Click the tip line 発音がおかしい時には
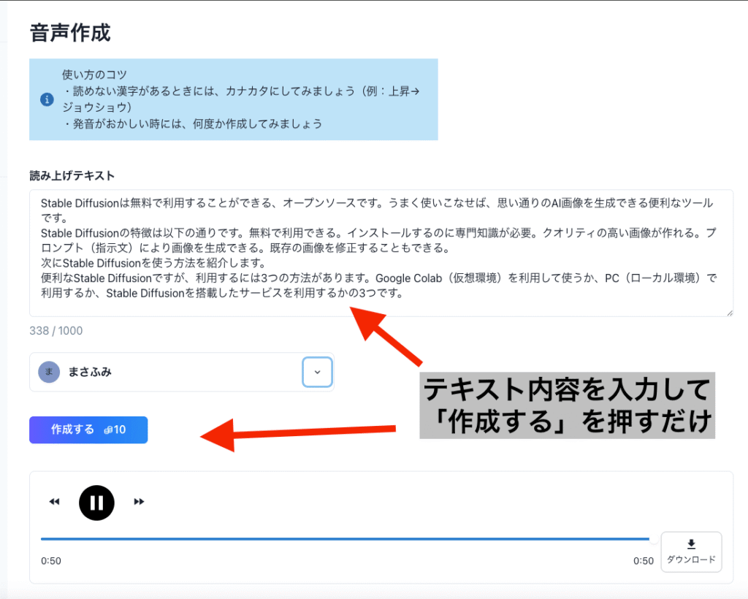748x599 pixels. click(193, 124)
